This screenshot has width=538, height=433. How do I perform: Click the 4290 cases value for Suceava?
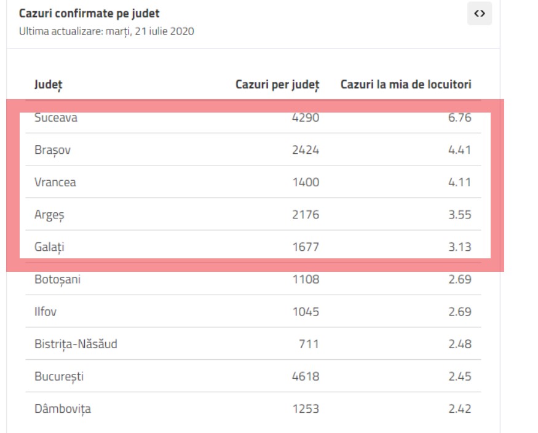pyautogui.click(x=306, y=117)
